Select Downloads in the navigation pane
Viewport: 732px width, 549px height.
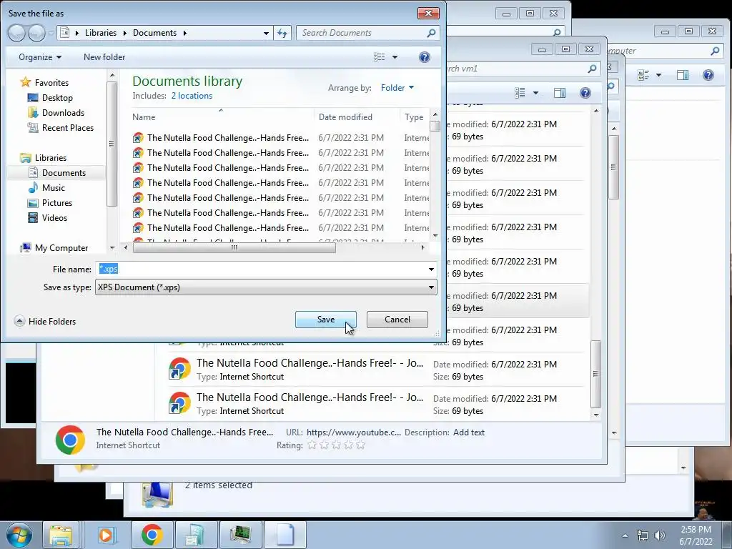[x=63, y=112]
